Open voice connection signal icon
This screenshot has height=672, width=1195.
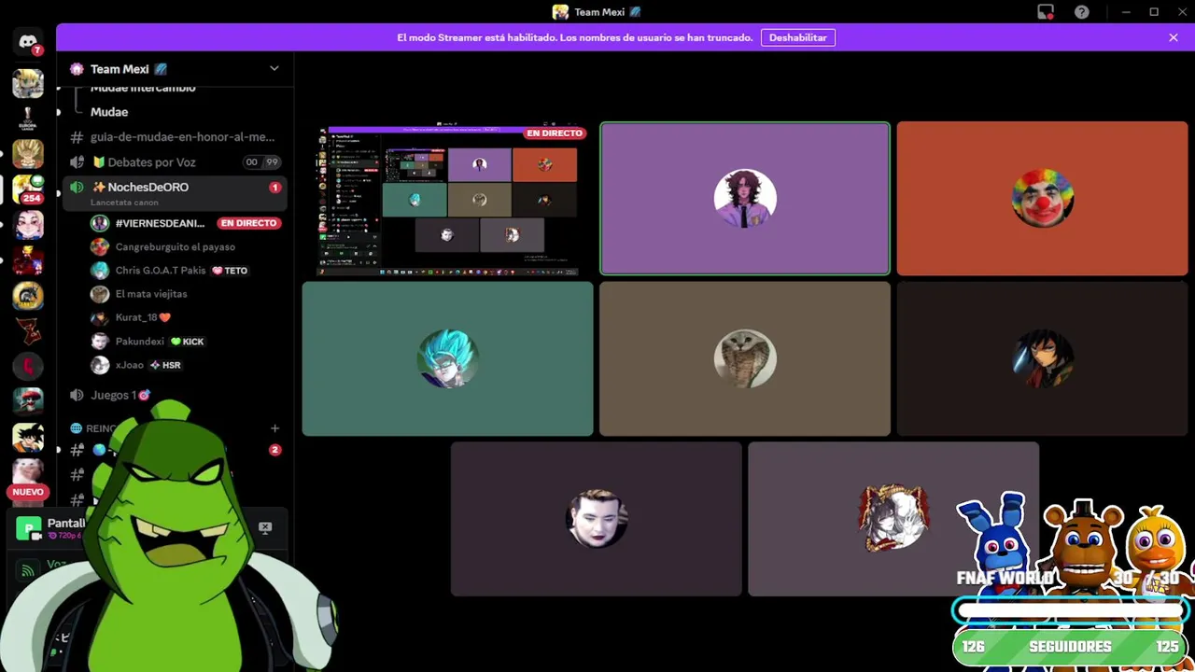coord(28,568)
